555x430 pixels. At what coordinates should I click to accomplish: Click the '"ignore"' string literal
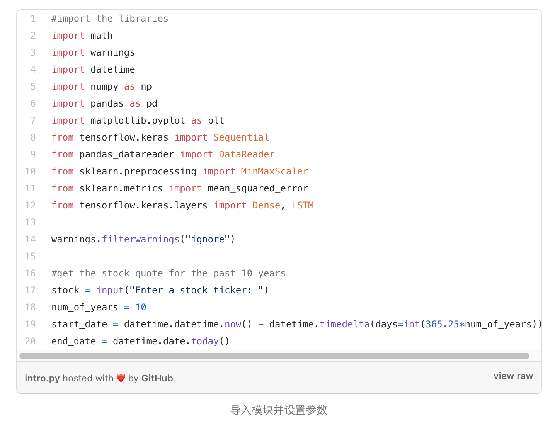[208, 239]
